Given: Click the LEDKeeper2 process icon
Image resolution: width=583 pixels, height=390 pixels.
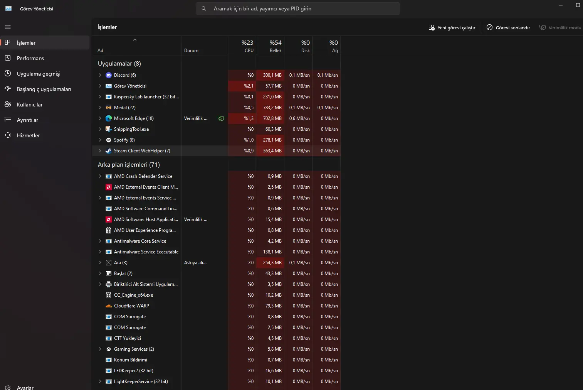Looking at the screenshot, I should click(x=109, y=371).
